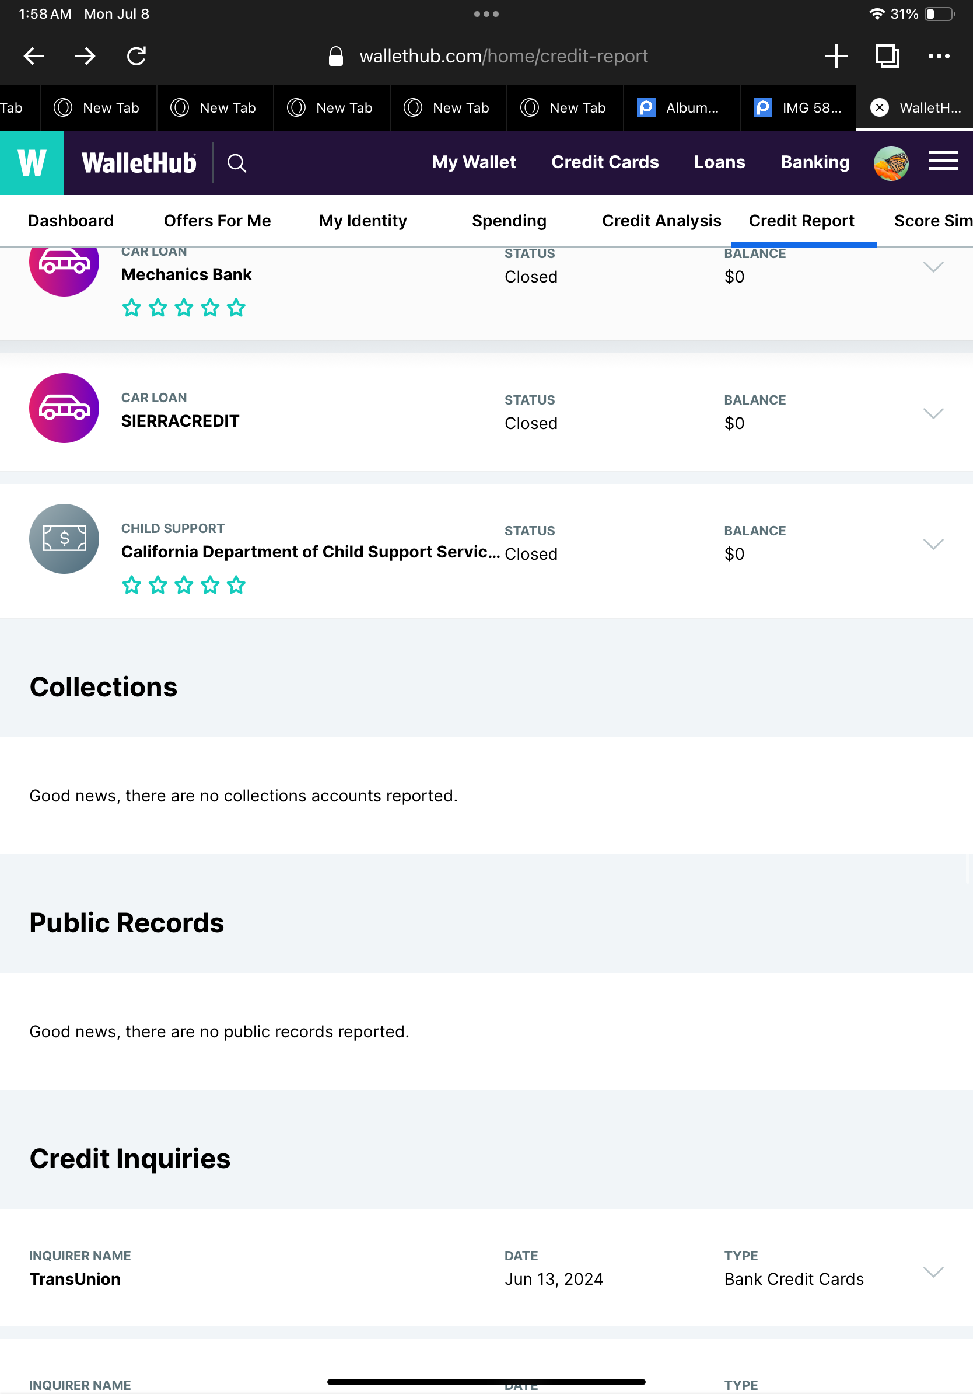Rate Mechanics Bank five stars
The height and width of the screenshot is (1394, 973).
236,308
